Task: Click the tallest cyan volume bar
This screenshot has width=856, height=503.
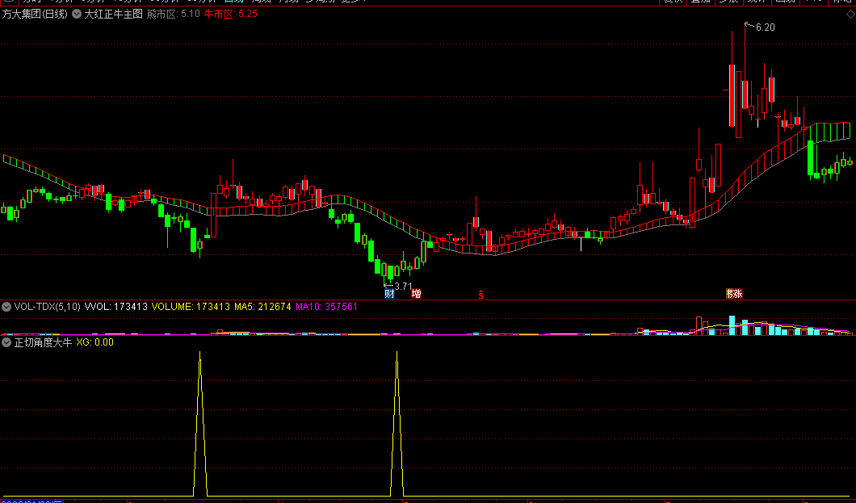Action: coord(732,325)
